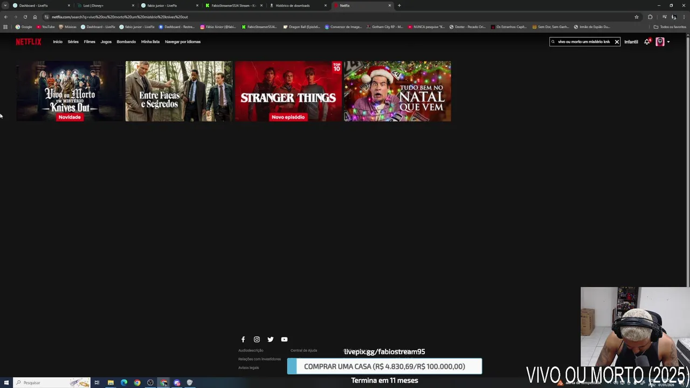Open the Séries menu item
Image resolution: width=690 pixels, height=388 pixels.
[73, 41]
